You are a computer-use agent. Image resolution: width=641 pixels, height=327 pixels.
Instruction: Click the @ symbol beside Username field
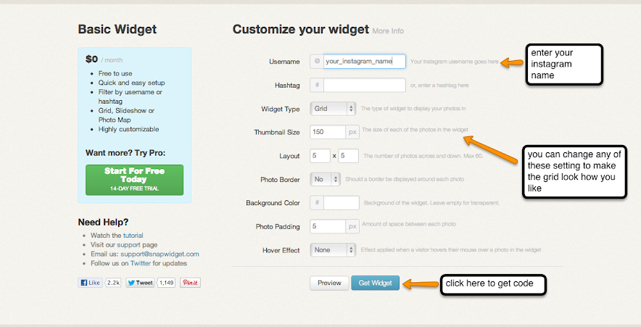pyautogui.click(x=317, y=62)
